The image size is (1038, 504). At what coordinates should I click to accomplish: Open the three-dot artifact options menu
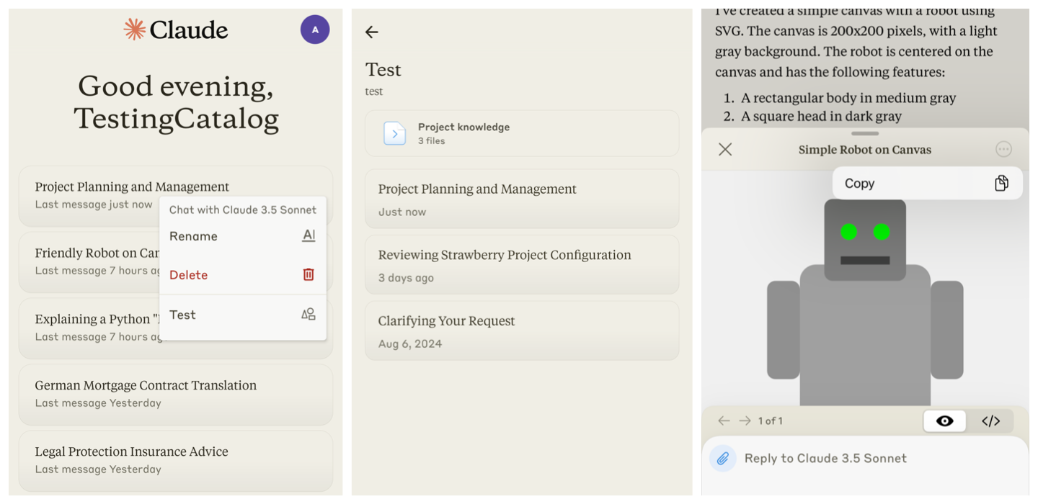tap(1003, 149)
